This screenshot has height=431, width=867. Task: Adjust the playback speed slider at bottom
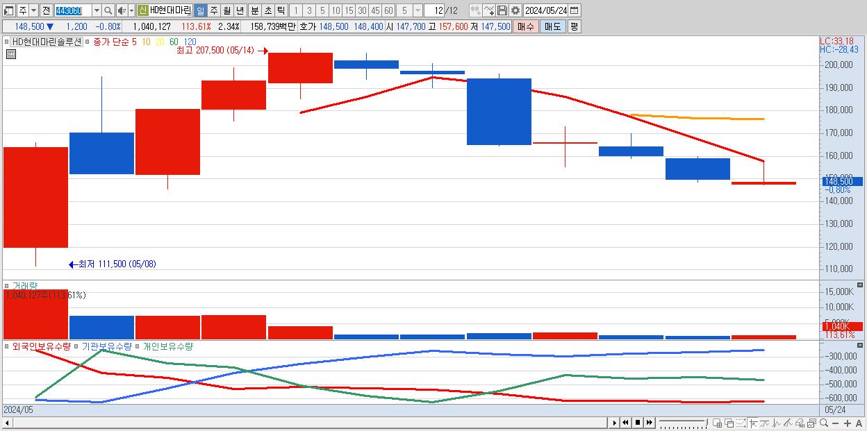[x=683, y=423]
